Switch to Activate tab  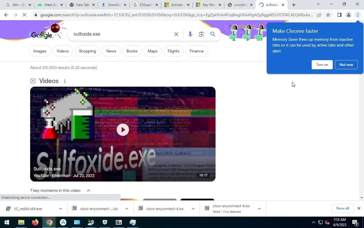tap(176, 5)
